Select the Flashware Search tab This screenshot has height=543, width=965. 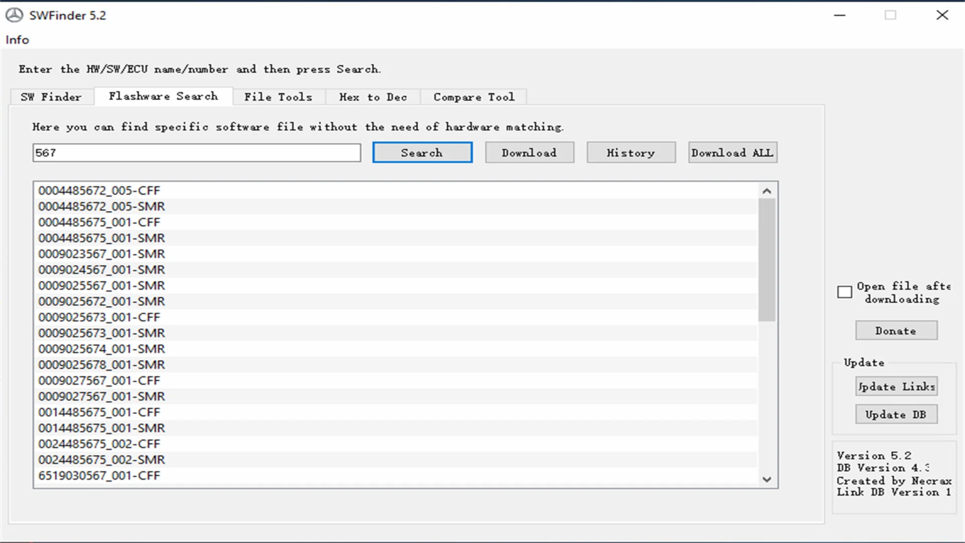coord(163,97)
